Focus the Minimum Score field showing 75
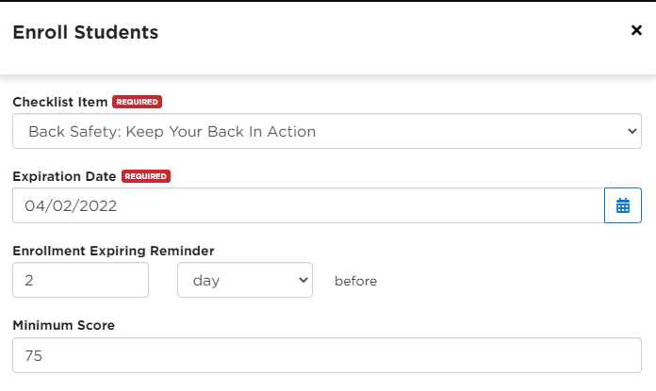This screenshot has width=656, height=391. [327, 355]
